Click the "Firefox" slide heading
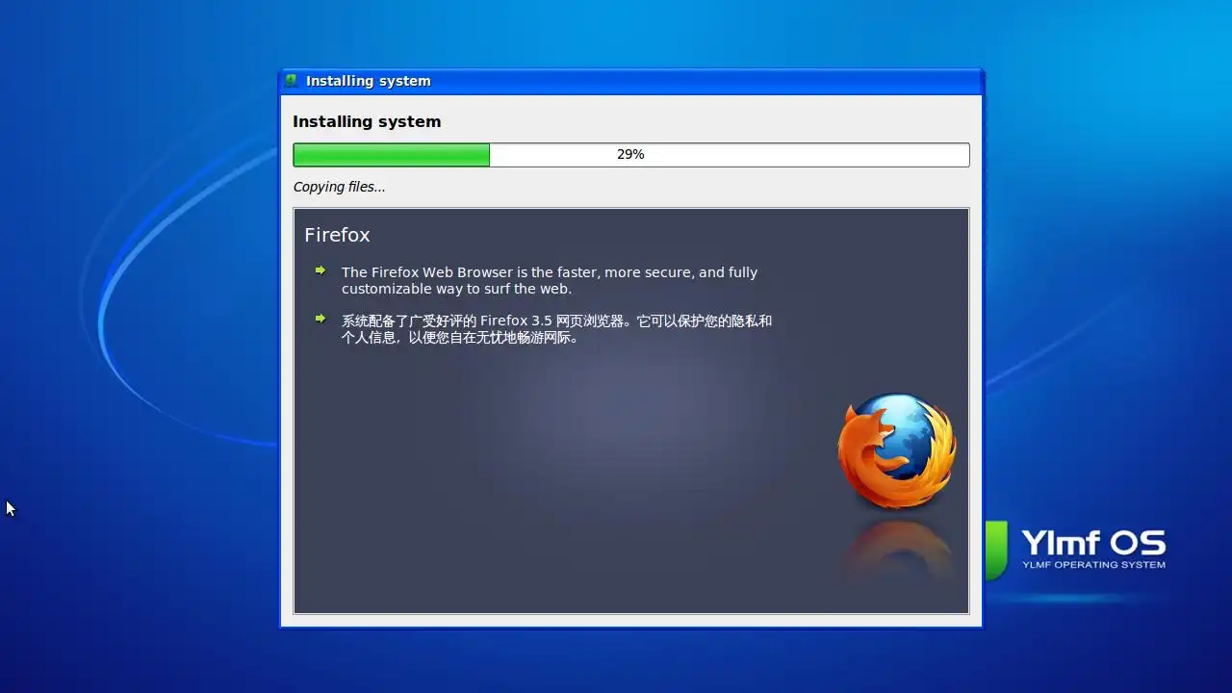Screen dimensions: 1232x693 (x=337, y=235)
